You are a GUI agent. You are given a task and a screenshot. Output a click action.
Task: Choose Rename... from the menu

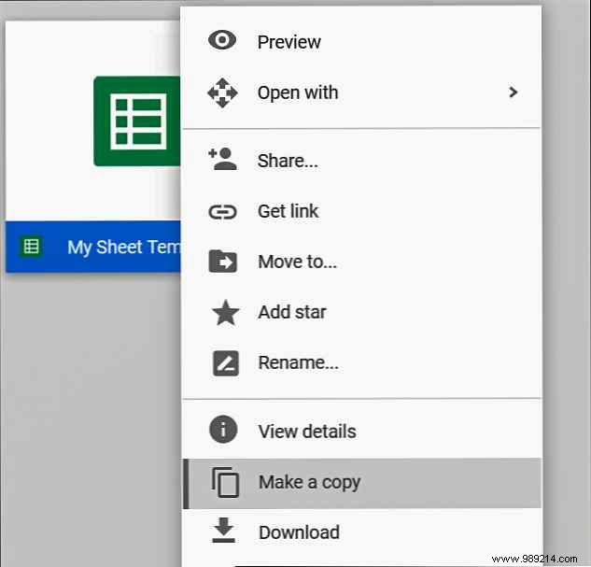pos(361,362)
